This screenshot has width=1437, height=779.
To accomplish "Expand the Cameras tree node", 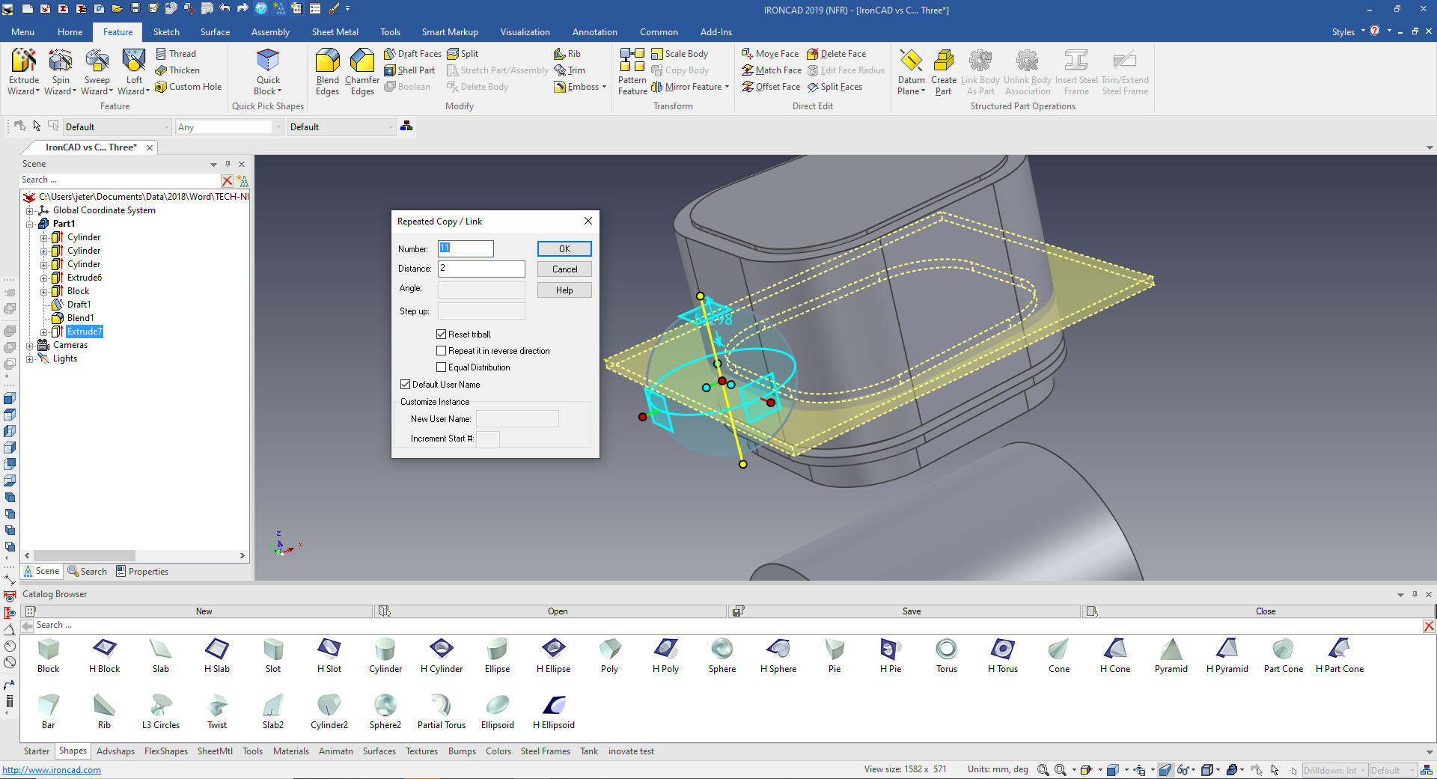I will [x=30, y=346].
